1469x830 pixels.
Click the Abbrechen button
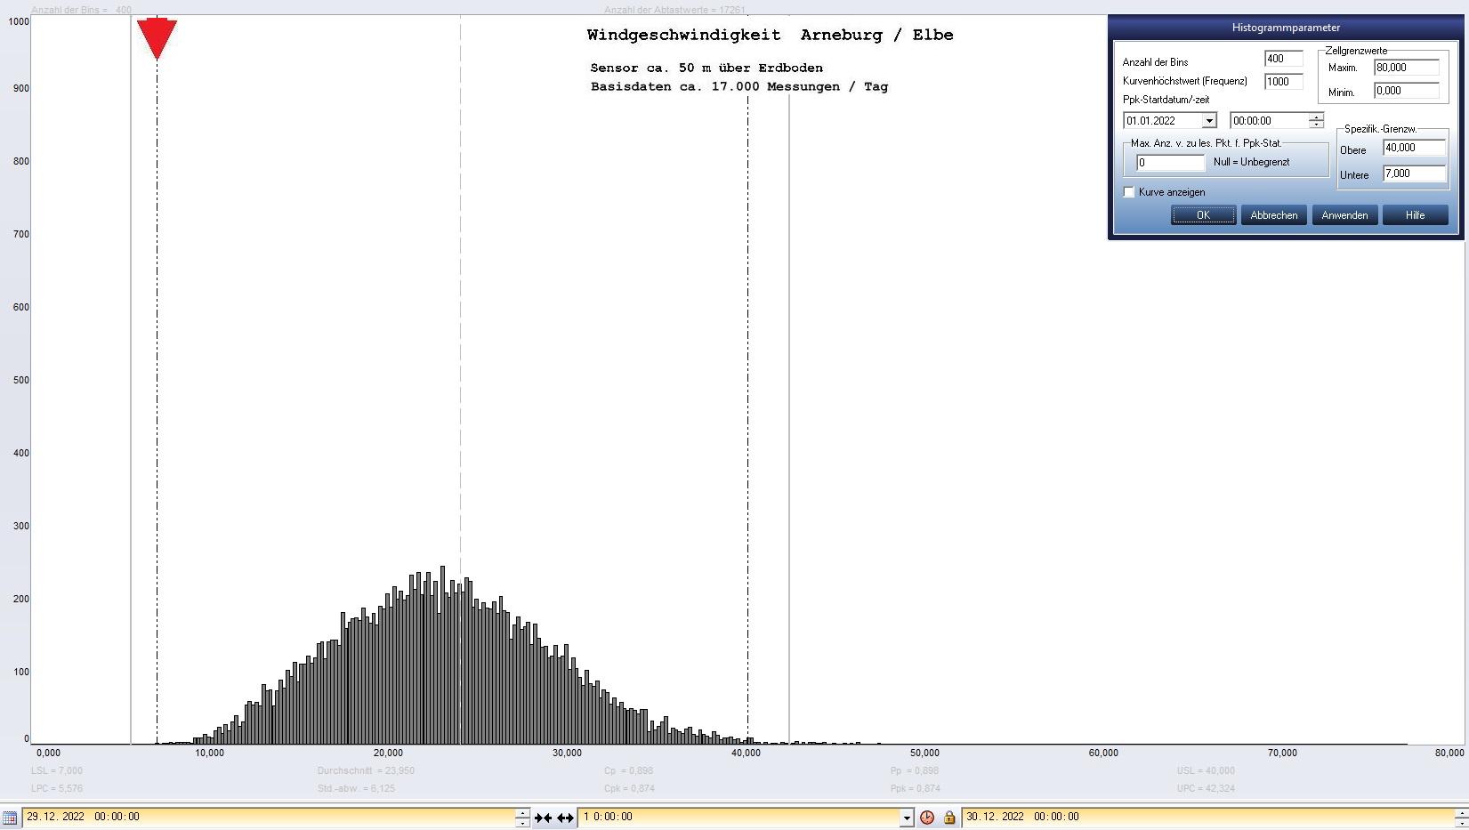click(1273, 215)
